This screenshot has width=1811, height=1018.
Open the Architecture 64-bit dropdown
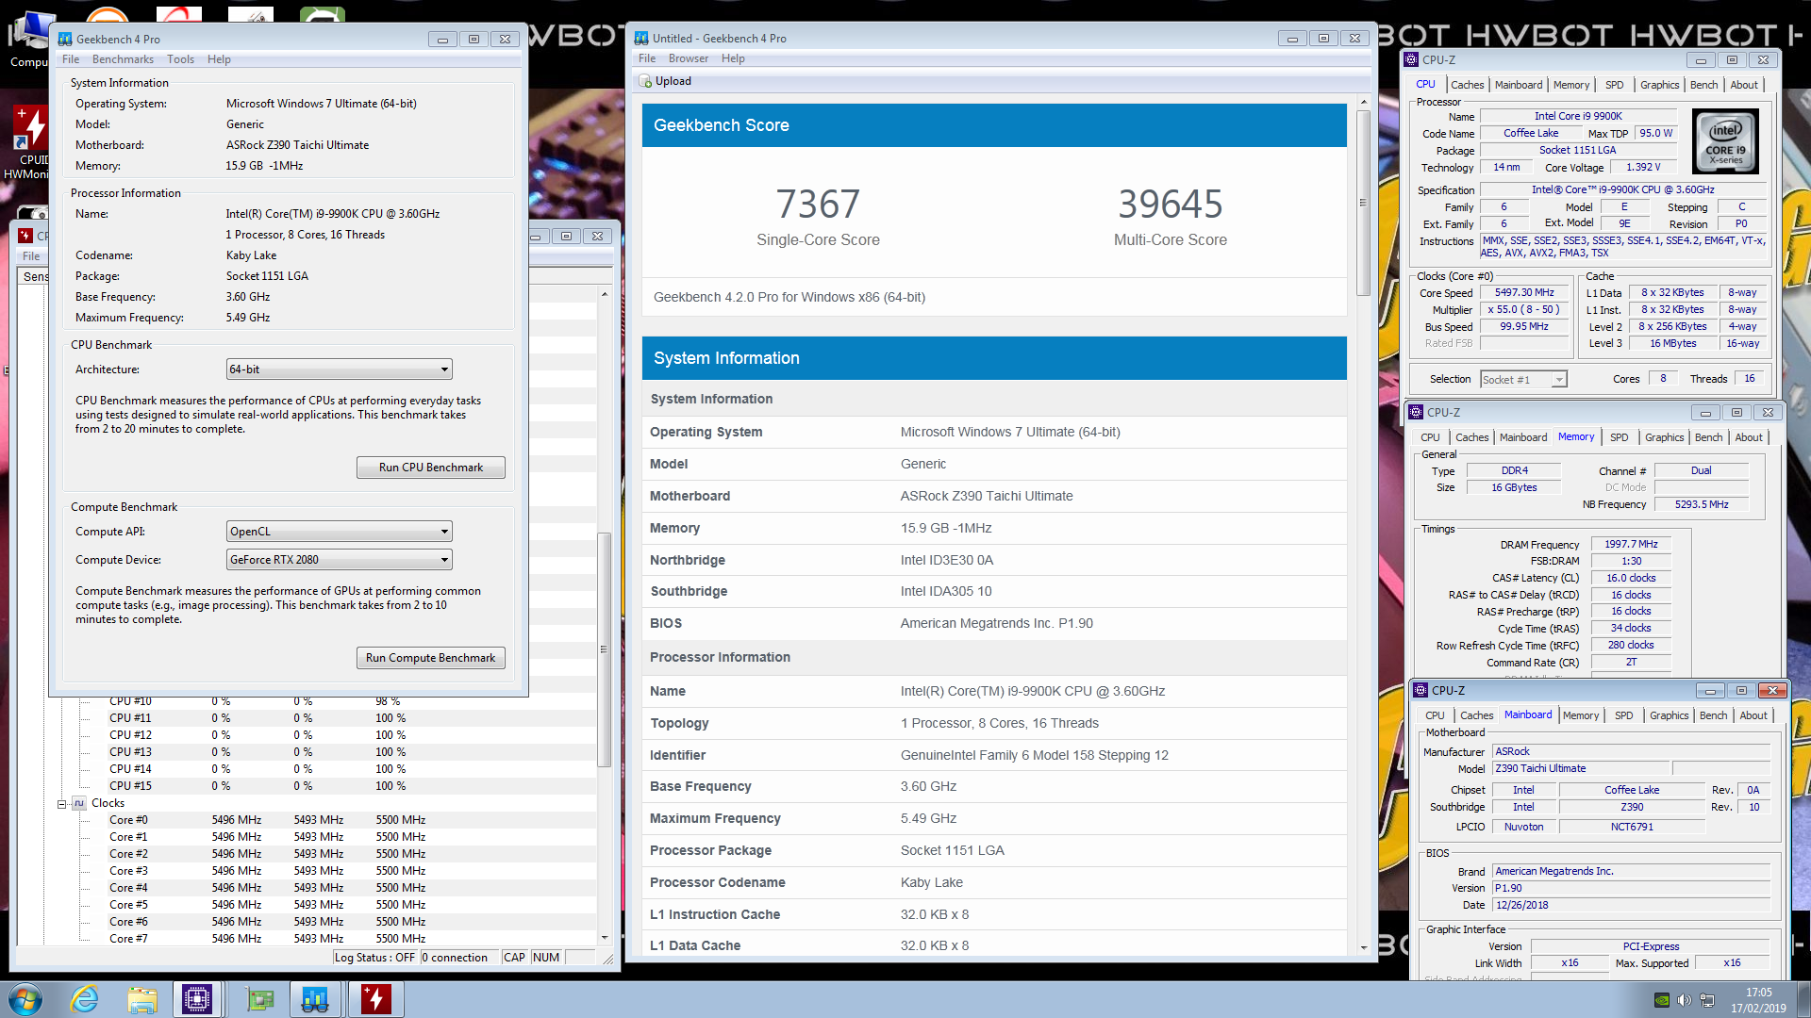(340, 369)
